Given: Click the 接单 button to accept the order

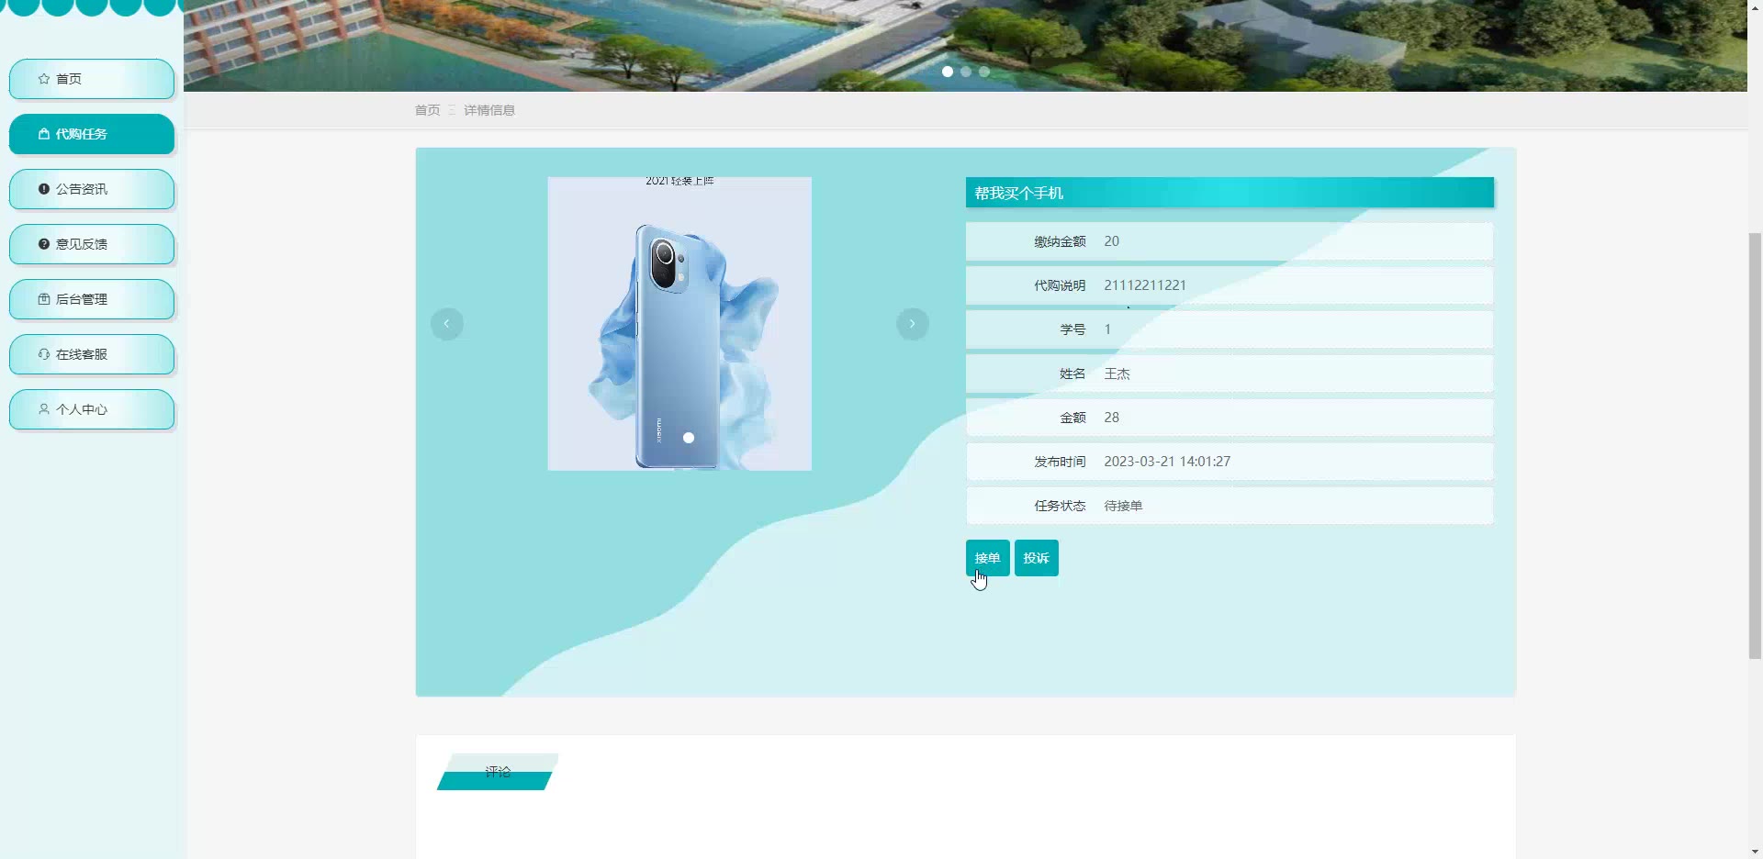Looking at the screenshot, I should pyautogui.click(x=988, y=558).
